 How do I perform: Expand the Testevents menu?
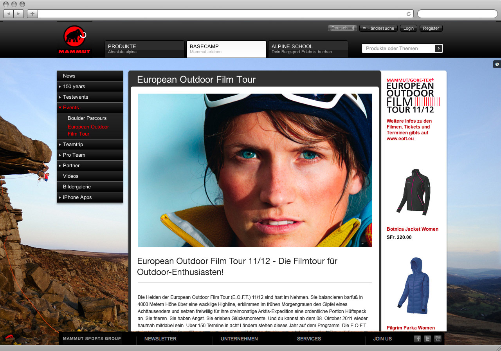(90, 97)
